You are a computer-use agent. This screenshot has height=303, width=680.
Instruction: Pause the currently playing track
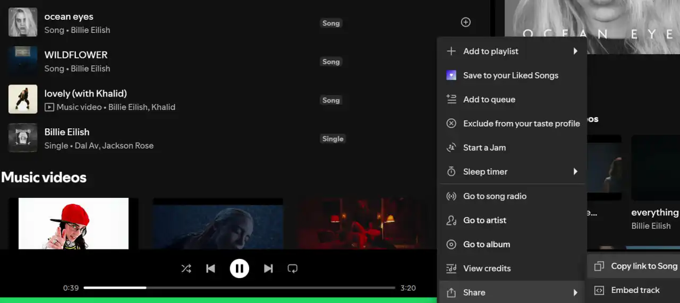[239, 269]
